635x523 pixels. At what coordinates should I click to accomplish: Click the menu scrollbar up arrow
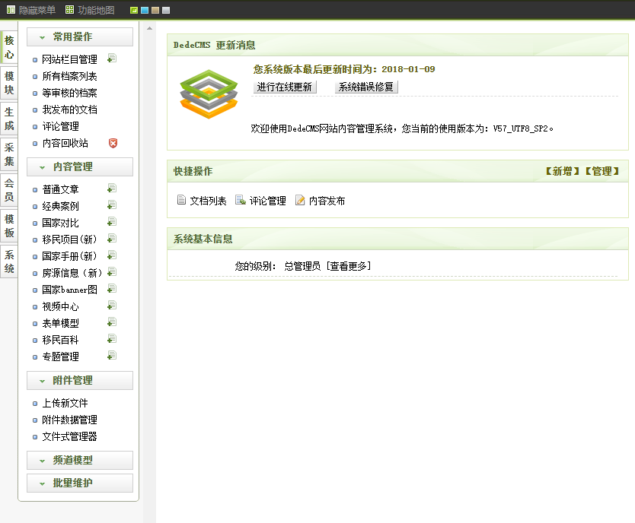149,28
